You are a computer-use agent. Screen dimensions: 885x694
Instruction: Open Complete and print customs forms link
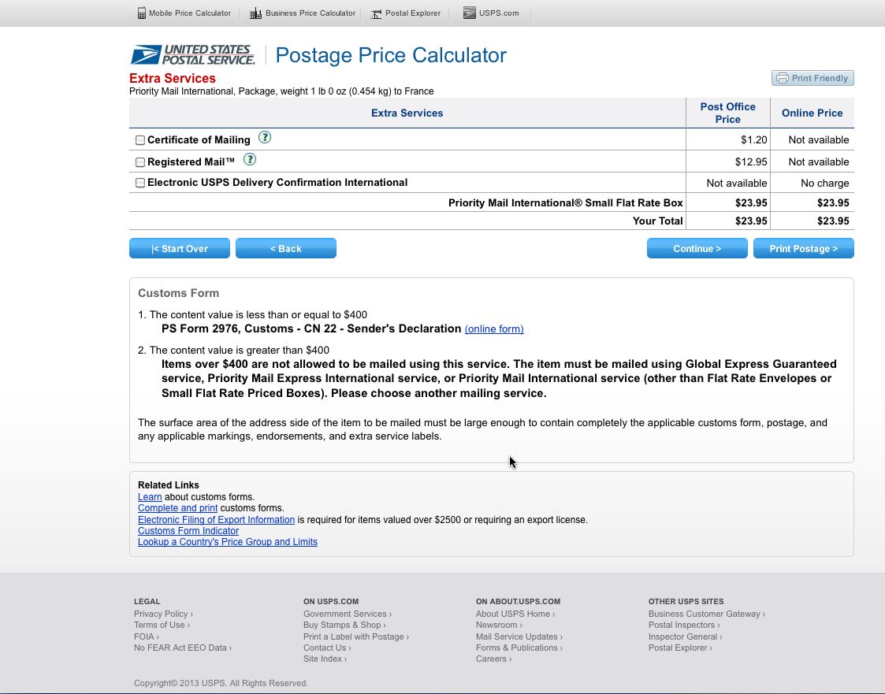(x=177, y=508)
